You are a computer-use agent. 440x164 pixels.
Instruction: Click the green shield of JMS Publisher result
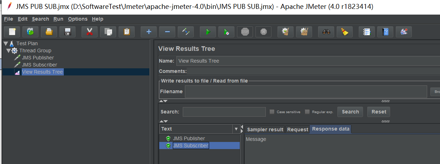click(168, 138)
